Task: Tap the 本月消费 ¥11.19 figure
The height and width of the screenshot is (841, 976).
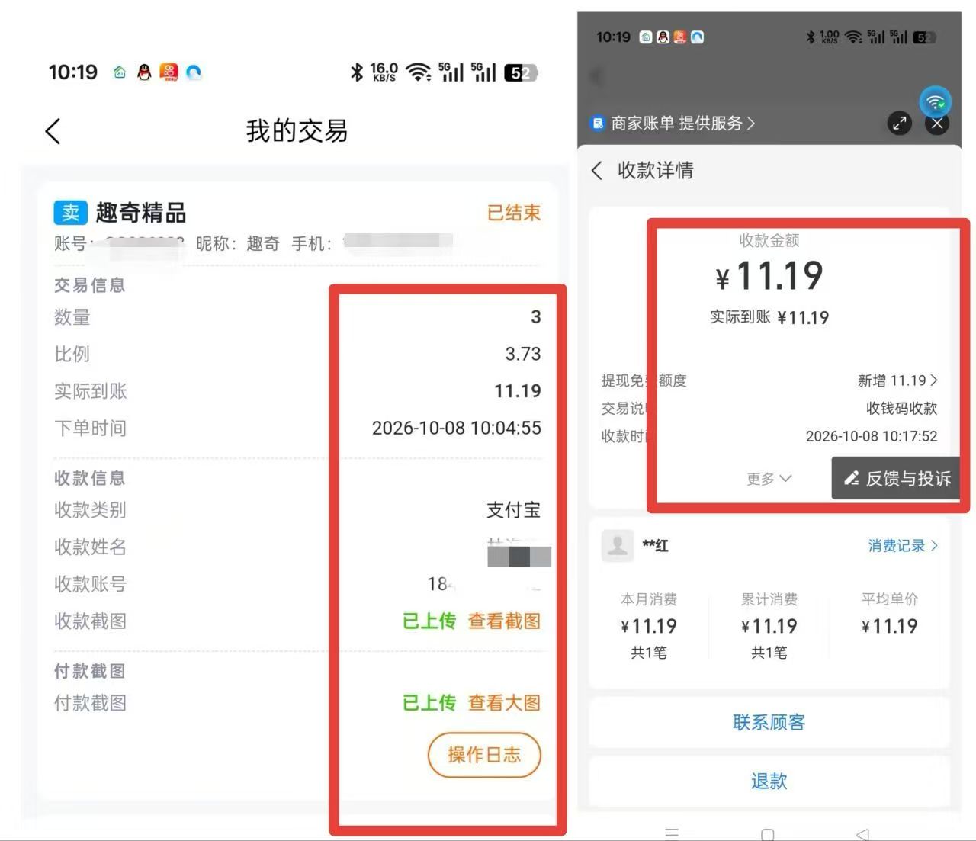Action: pyautogui.click(x=649, y=626)
